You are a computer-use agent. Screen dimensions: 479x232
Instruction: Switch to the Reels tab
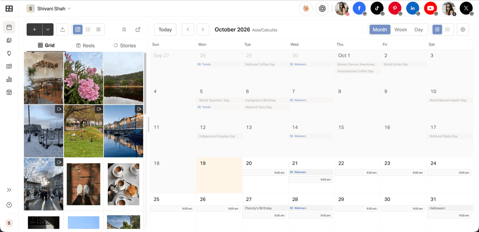click(x=85, y=45)
